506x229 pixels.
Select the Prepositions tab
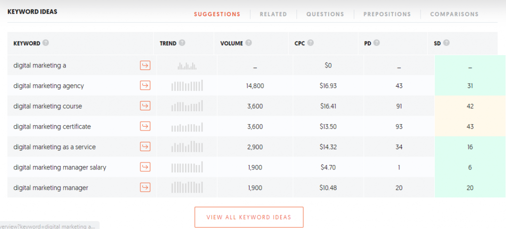pyautogui.click(x=387, y=14)
